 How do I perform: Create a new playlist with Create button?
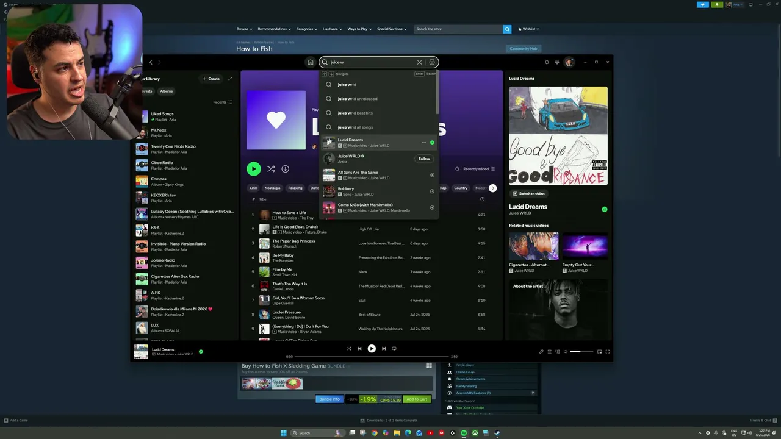[211, 79]
